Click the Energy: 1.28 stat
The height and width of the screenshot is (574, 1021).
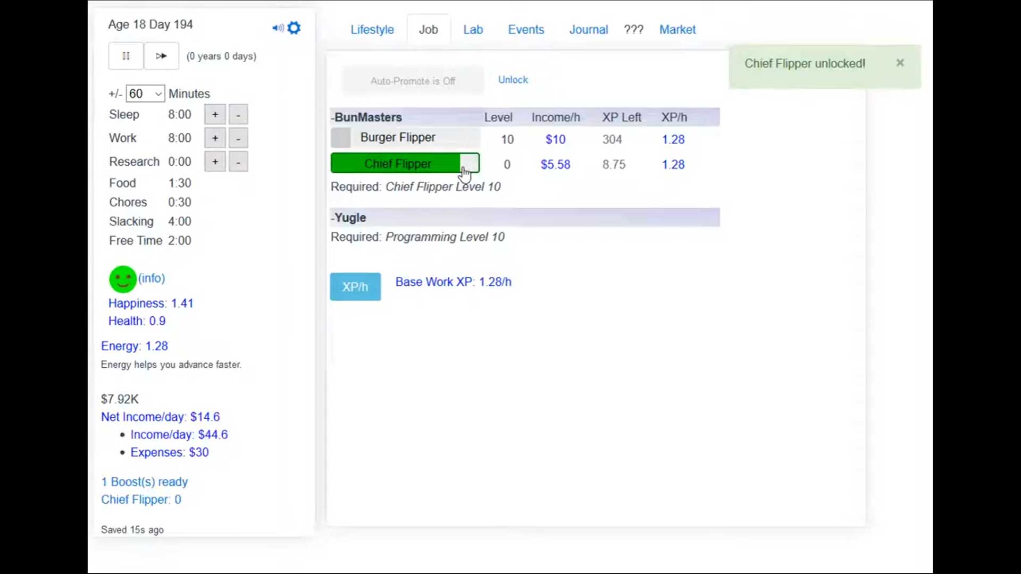point(135,346)
